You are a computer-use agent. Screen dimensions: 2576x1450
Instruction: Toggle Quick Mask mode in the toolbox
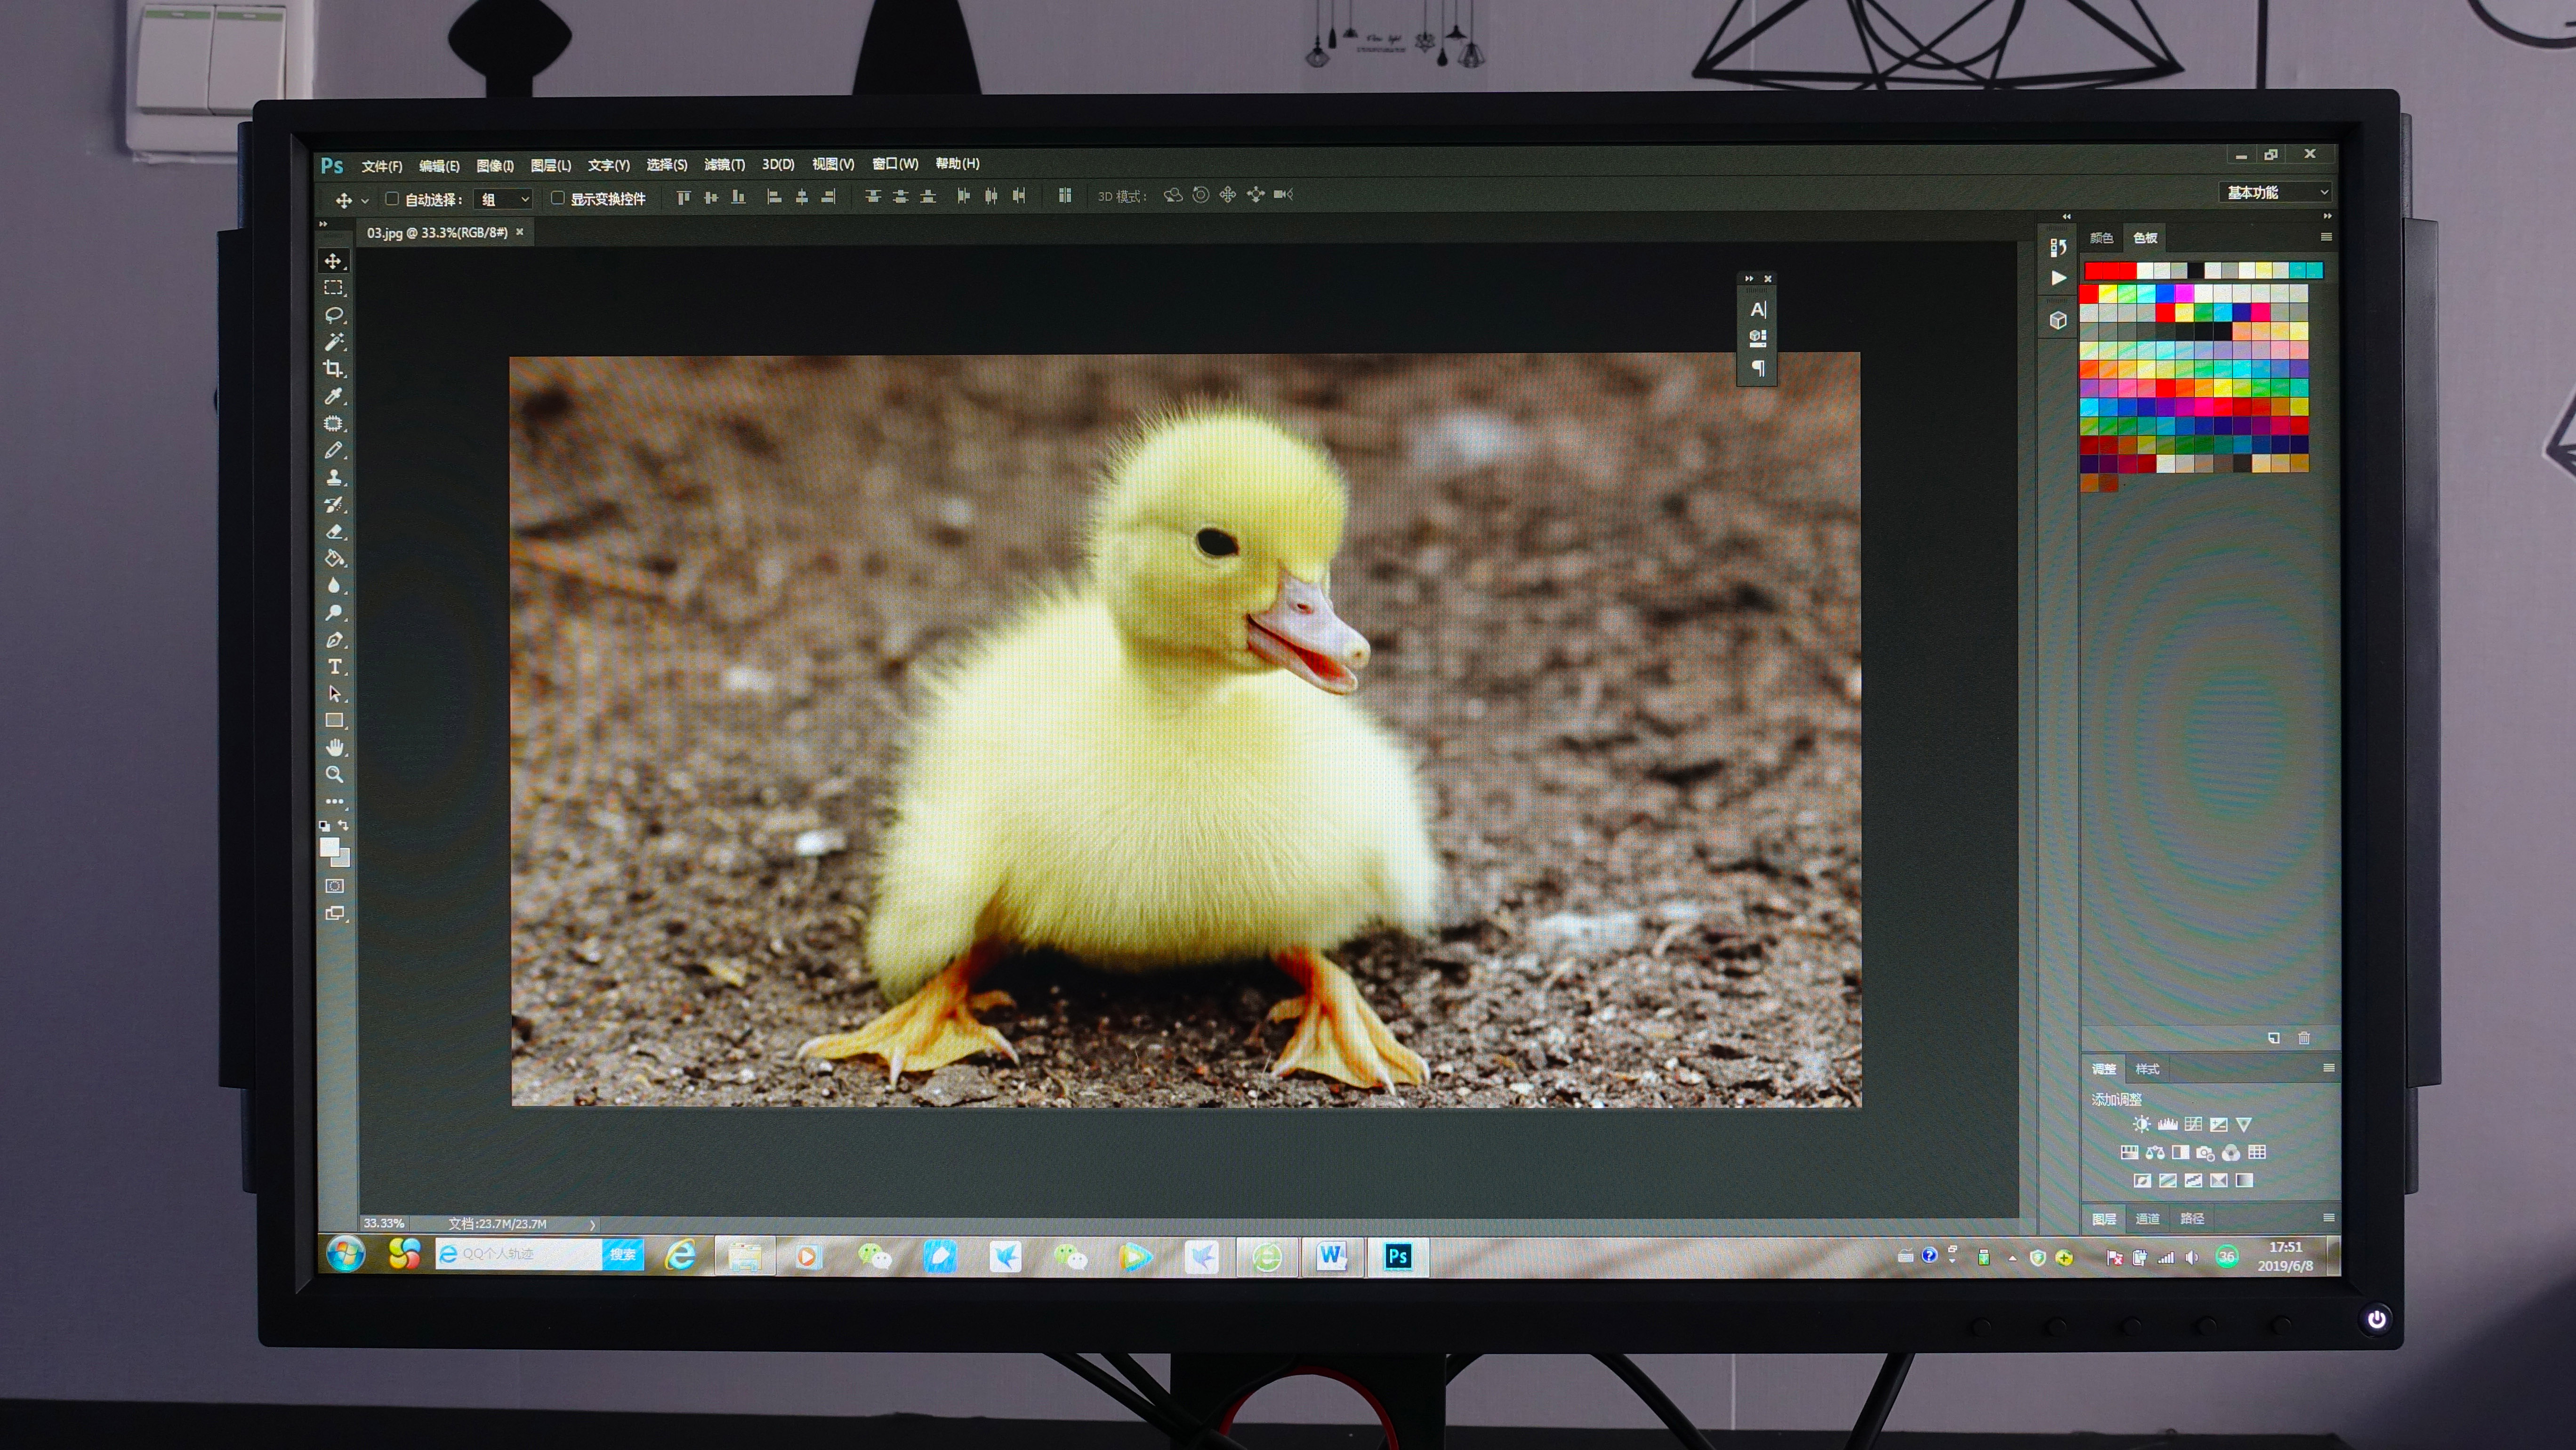[x=335, y=886]
